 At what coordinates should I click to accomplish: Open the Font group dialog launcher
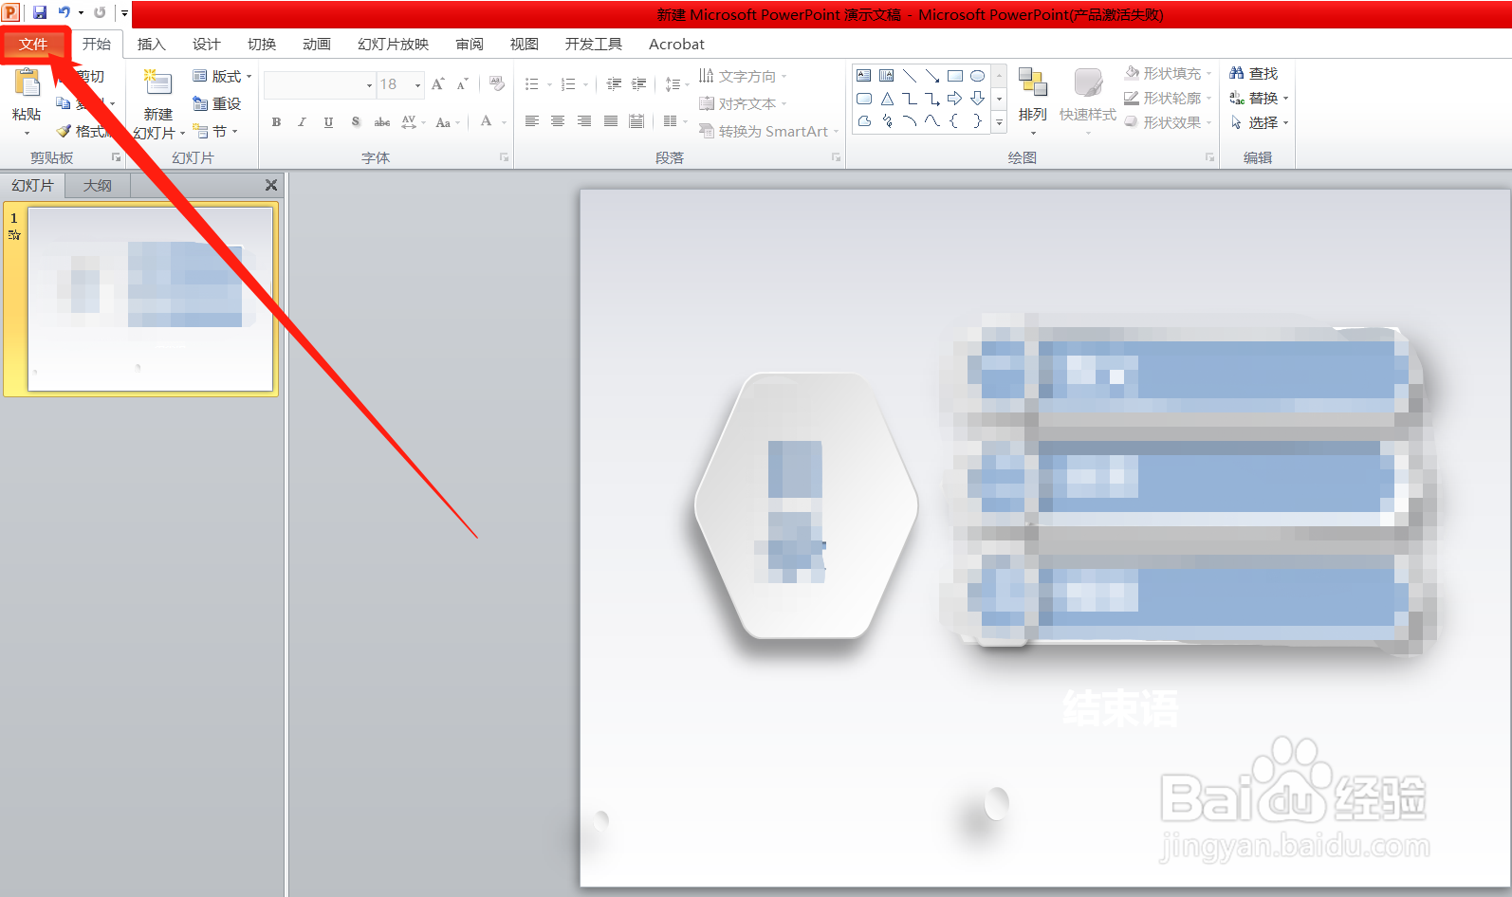click(505, 157)
